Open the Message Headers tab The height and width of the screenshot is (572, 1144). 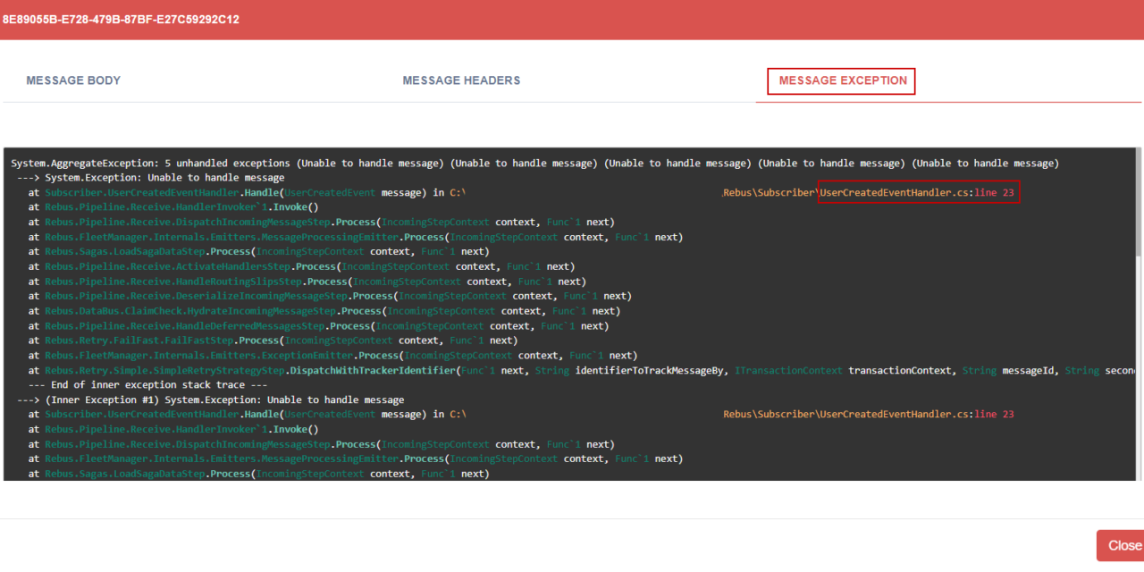461,80
